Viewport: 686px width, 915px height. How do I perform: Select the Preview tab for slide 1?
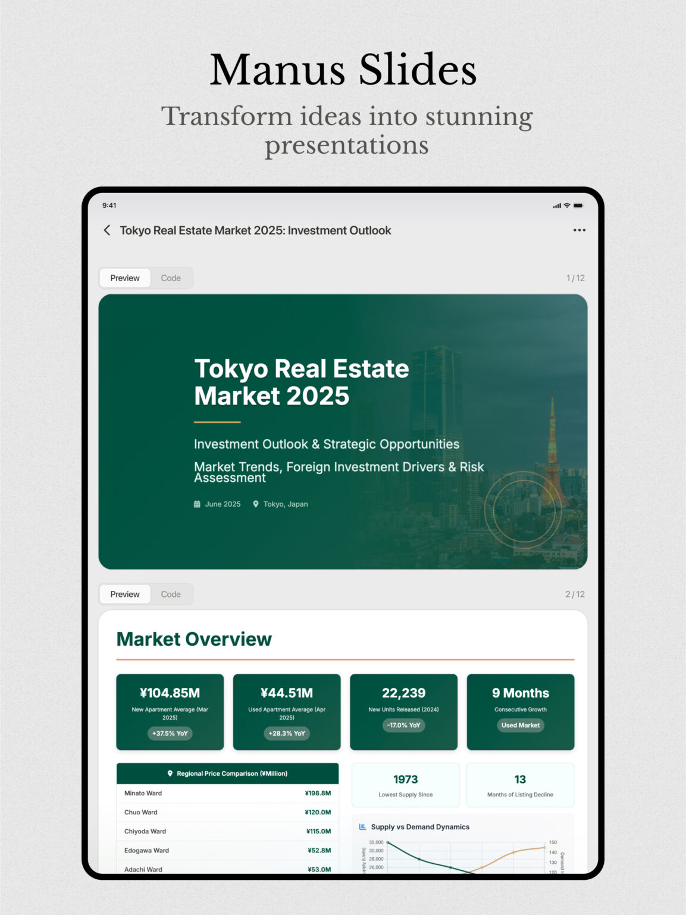[x=124, y=277]
